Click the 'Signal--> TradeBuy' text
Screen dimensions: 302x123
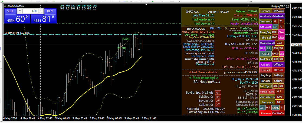tap(238, 28)
